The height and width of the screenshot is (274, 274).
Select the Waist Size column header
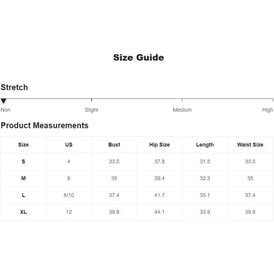pyautogui.click(x=250, y=145)
